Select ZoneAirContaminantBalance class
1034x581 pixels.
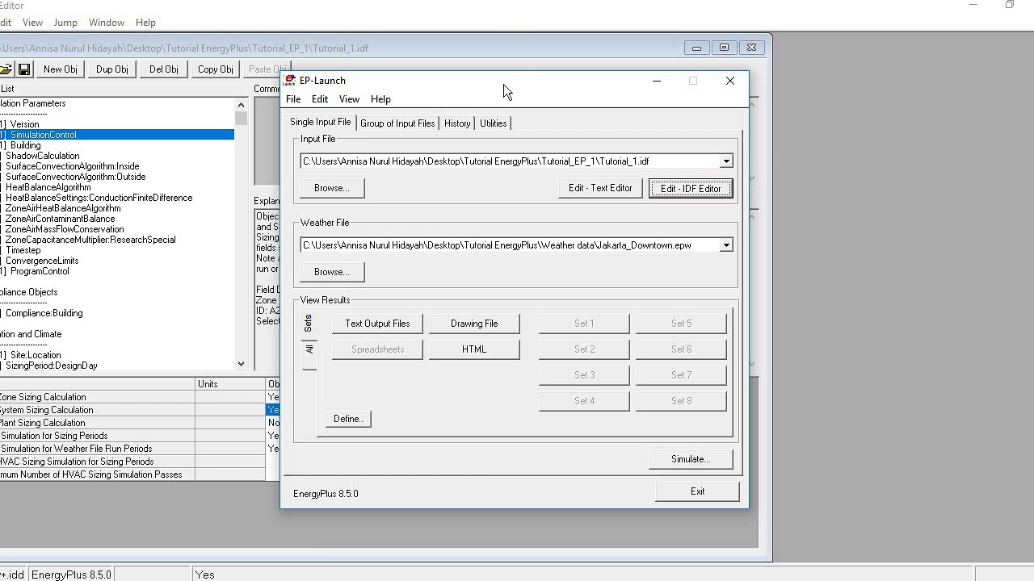(x=60, y=219)
